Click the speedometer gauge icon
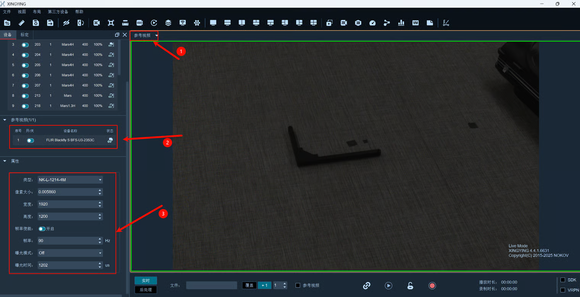Image resolution: width=580 pixels, height=297 pixels. click(372, 23)
